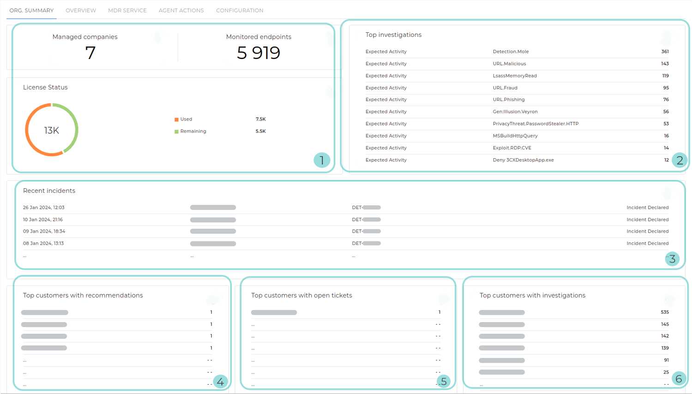Click the 13K license donut chart
692x394 pixels.
coord(52,130)
